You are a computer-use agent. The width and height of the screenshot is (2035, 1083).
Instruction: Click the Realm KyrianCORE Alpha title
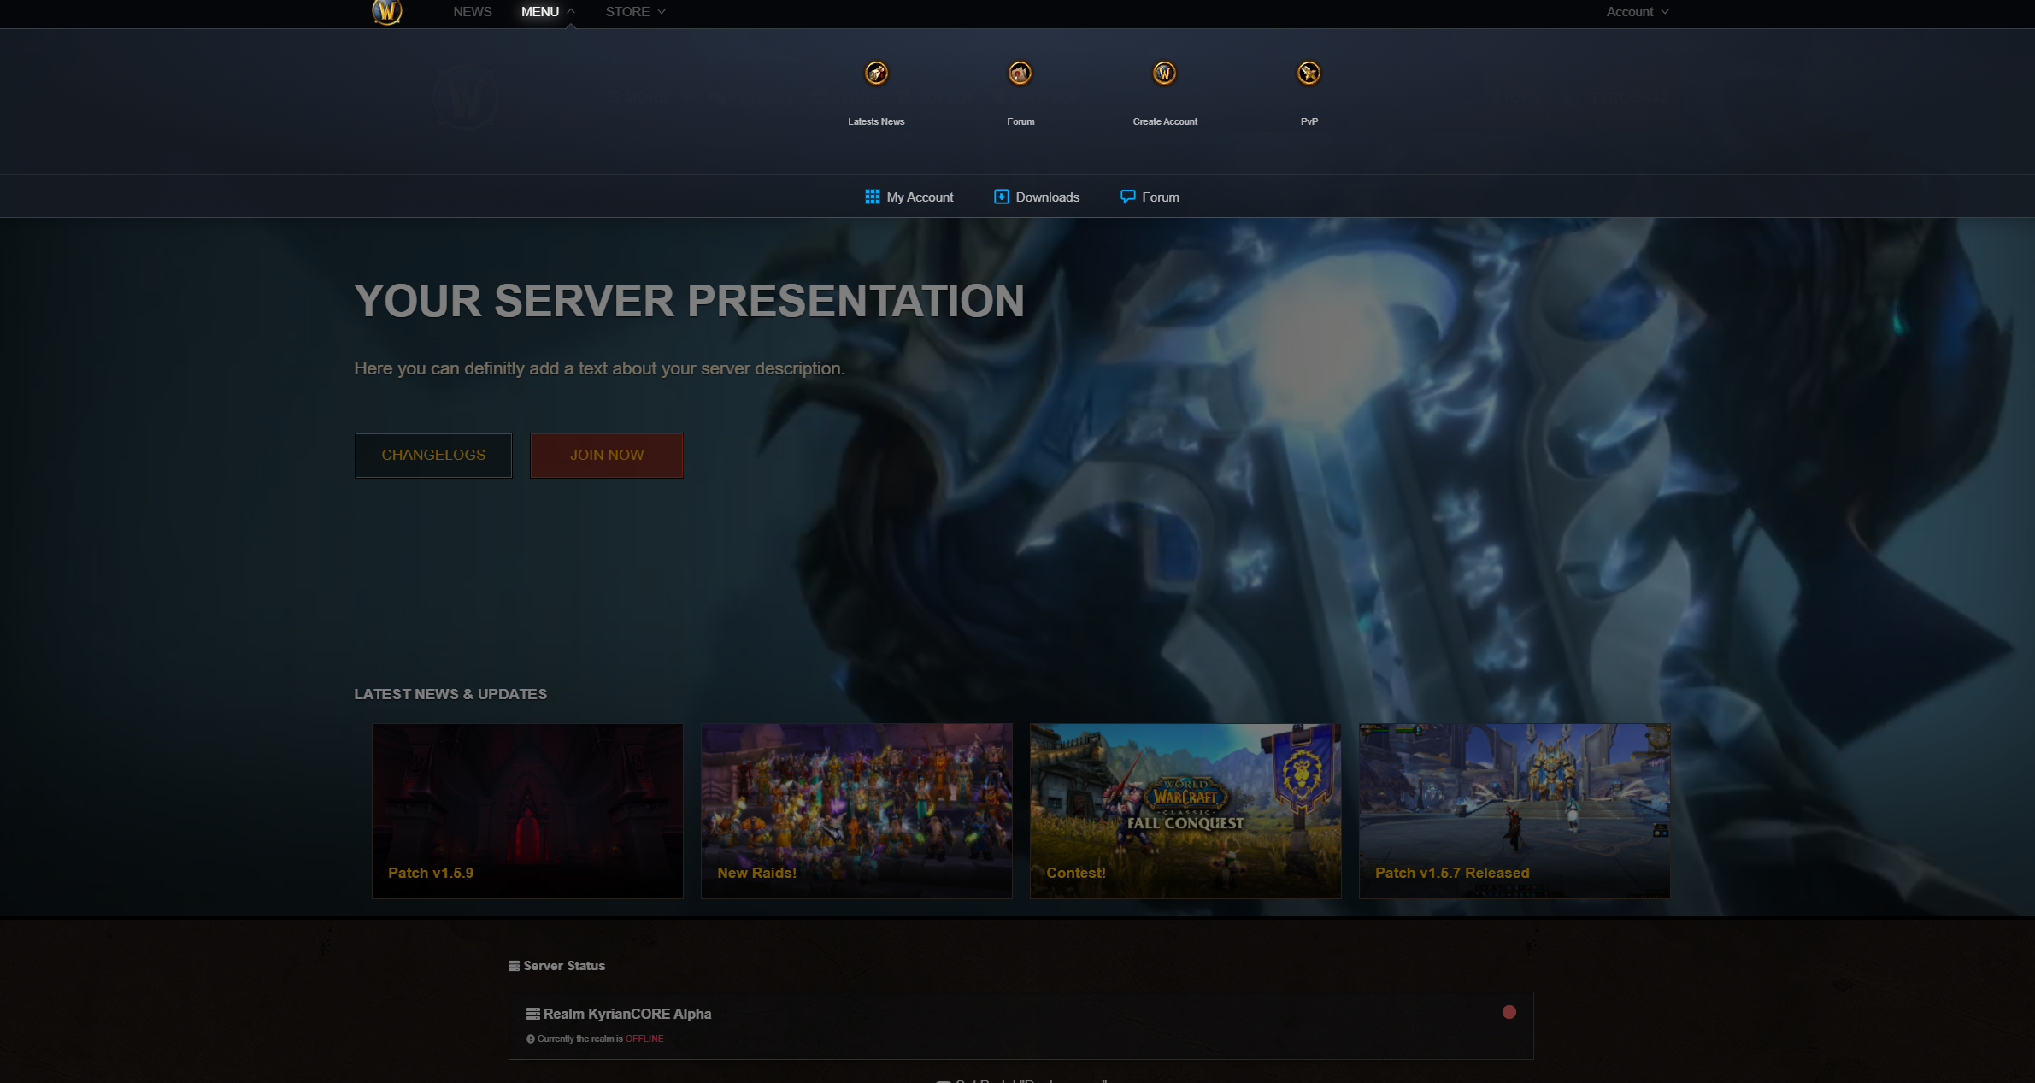click(627, 1014)
